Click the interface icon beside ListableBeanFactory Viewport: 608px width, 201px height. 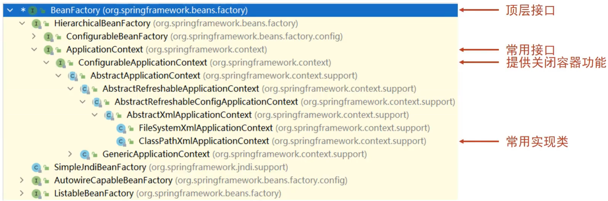pyautogui.click(x=36, y=193)
